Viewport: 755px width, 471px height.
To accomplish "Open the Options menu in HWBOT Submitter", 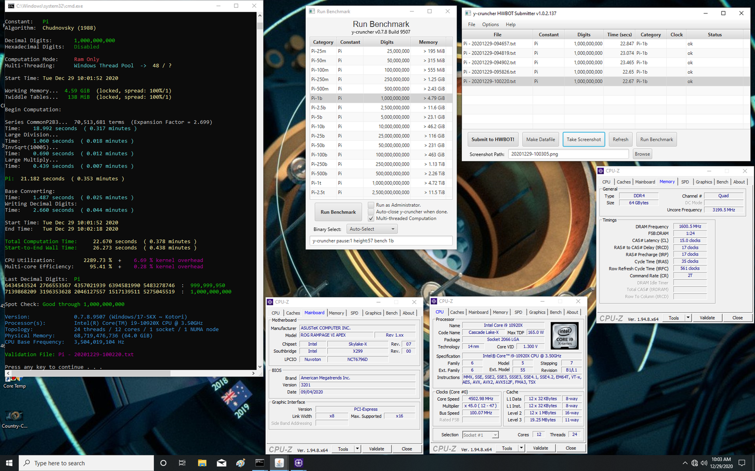I will click(490, 24).
